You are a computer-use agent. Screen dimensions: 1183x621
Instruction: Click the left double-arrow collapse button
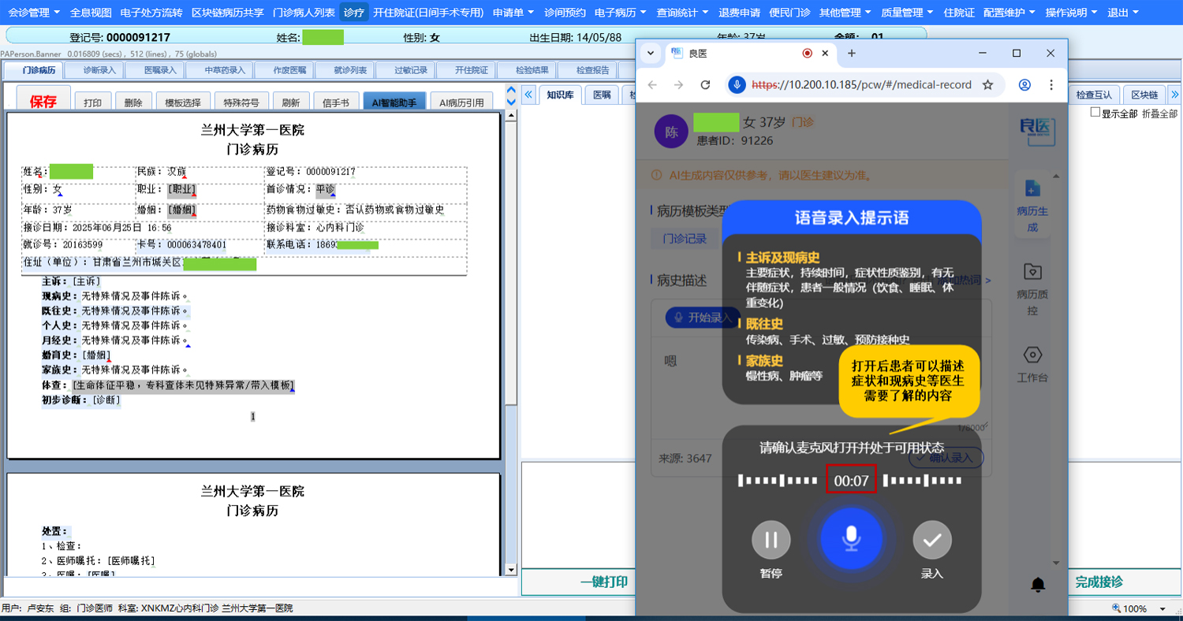click(x=528, y=95)
